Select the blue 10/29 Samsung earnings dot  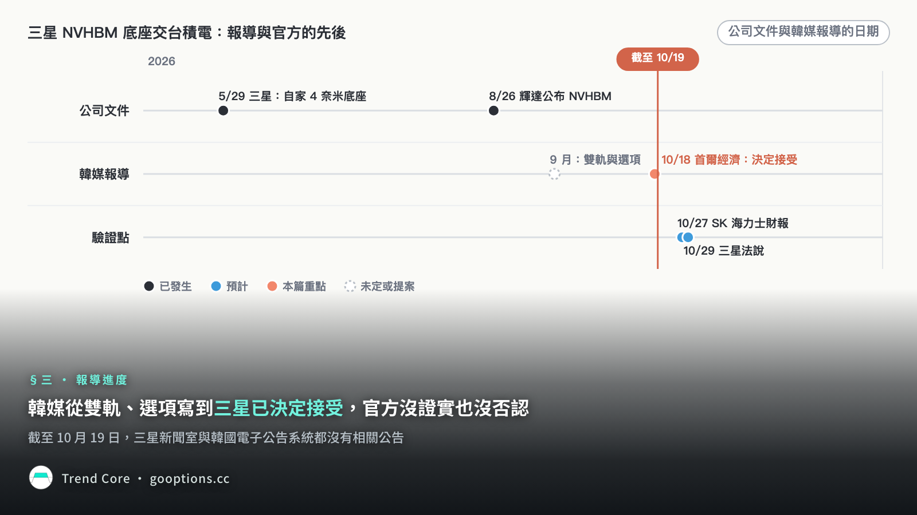tap(688, 237)
